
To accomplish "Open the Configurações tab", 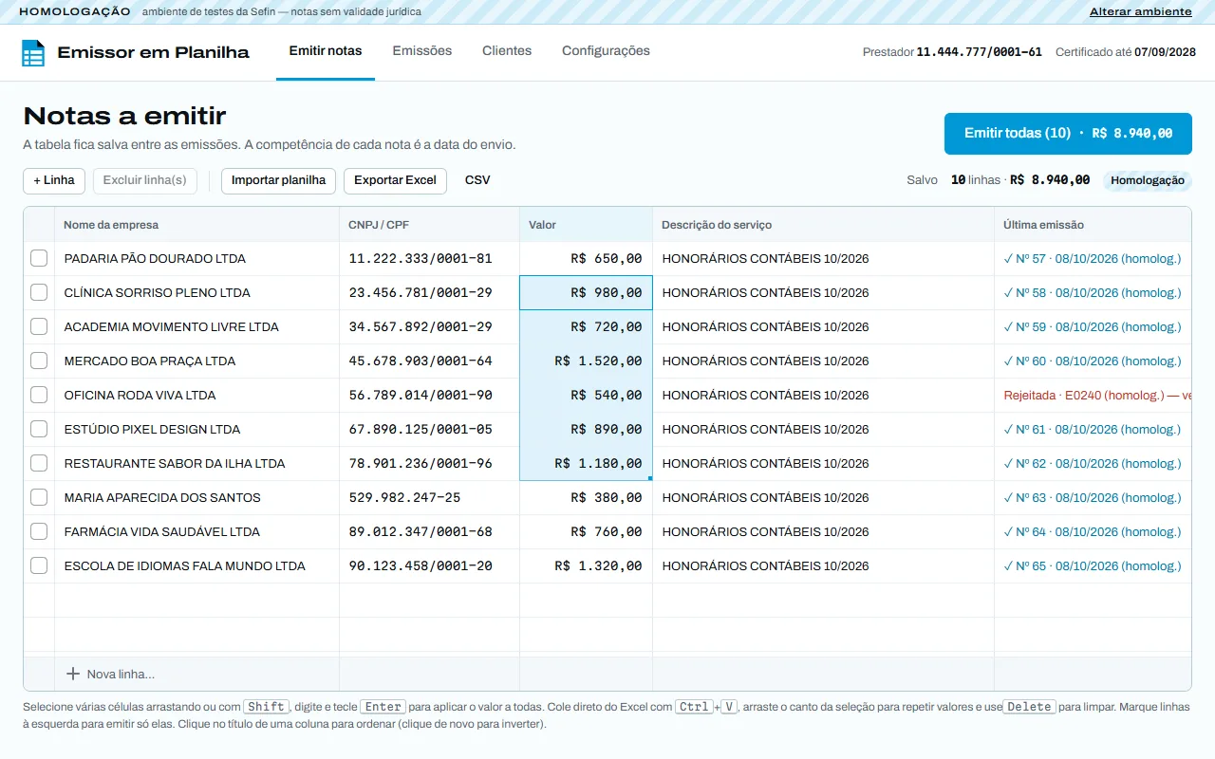I will click(606, 51).
